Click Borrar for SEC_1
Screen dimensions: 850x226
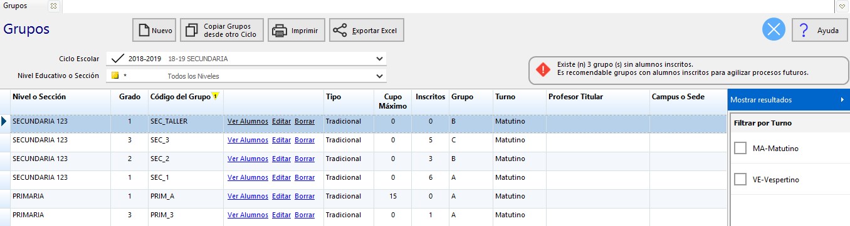click(305, 178)
